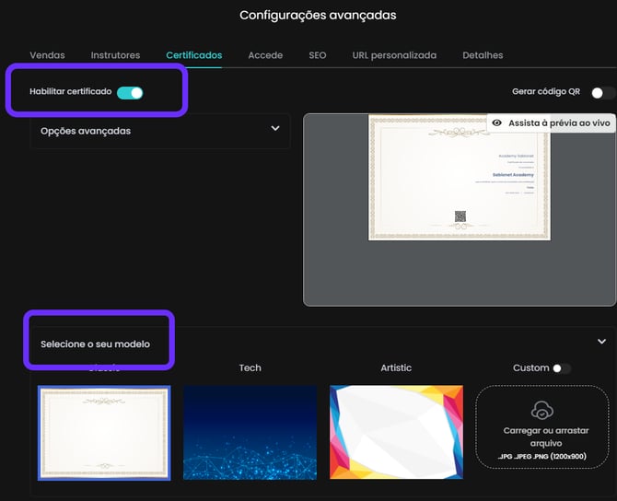
Task: Select the Detalhes tab
Action: [x=483, y=55]
